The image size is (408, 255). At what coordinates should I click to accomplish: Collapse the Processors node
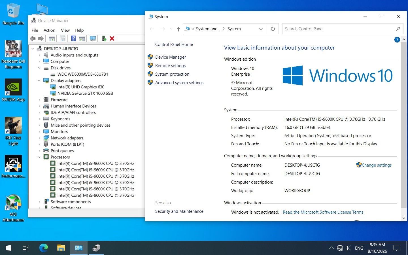[x=39, y=157]
